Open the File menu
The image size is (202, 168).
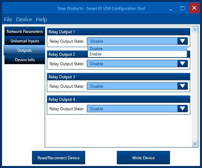coord(8,19)
